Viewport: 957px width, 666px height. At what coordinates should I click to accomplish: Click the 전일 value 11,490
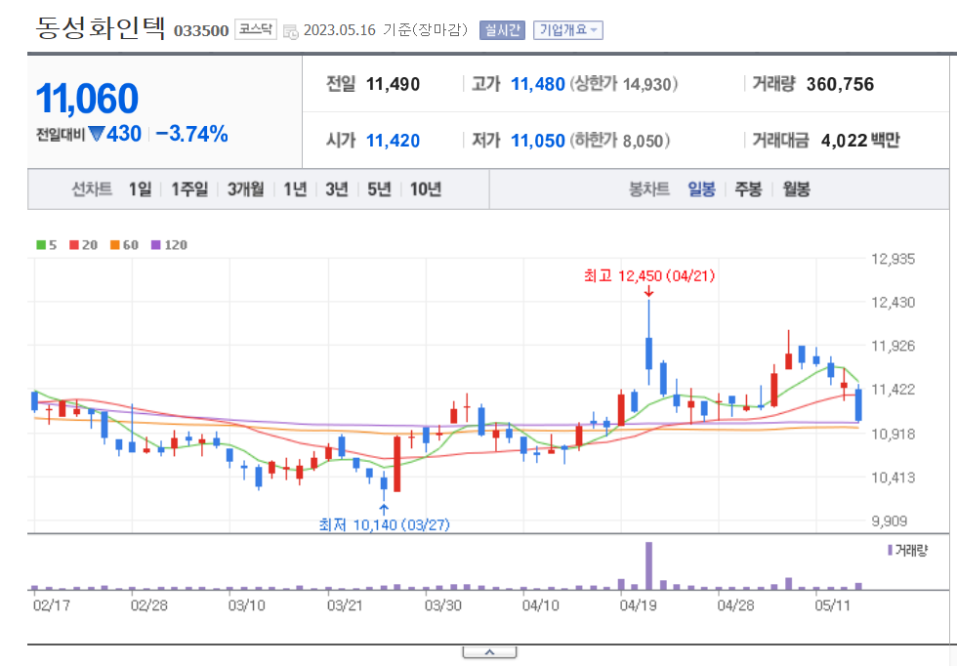393,84
